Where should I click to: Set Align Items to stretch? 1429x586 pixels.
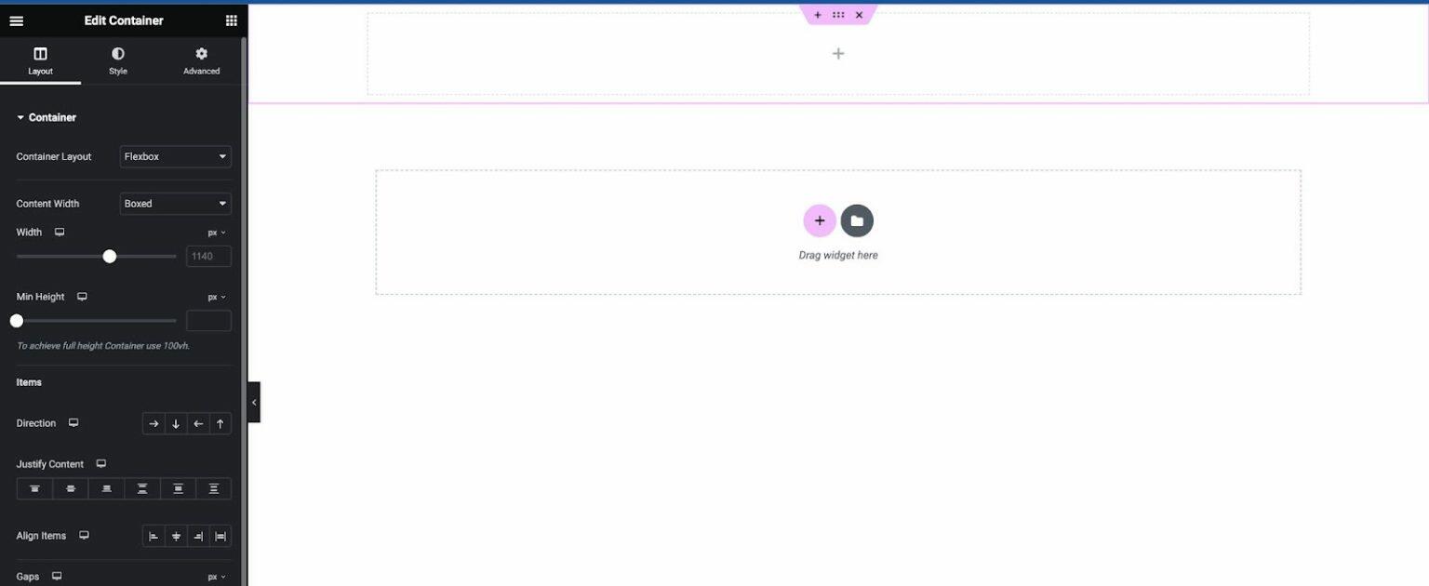(220, 536)
